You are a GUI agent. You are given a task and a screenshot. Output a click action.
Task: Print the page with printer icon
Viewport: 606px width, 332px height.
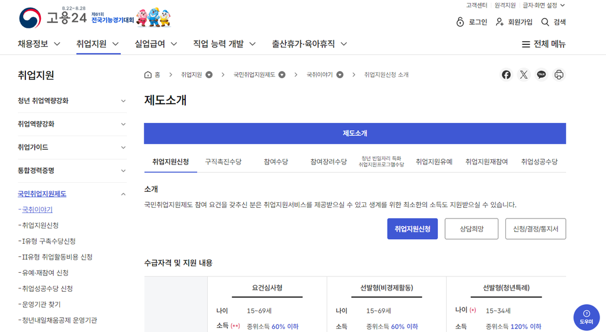pos(559,75)
